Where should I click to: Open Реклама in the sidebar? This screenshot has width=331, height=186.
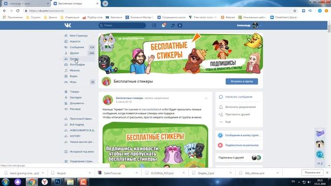75,109
